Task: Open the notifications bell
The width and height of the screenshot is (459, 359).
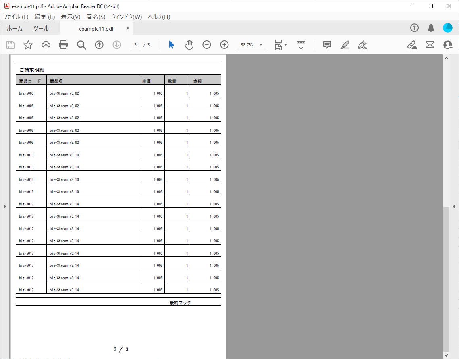Action: coord(431,28)
